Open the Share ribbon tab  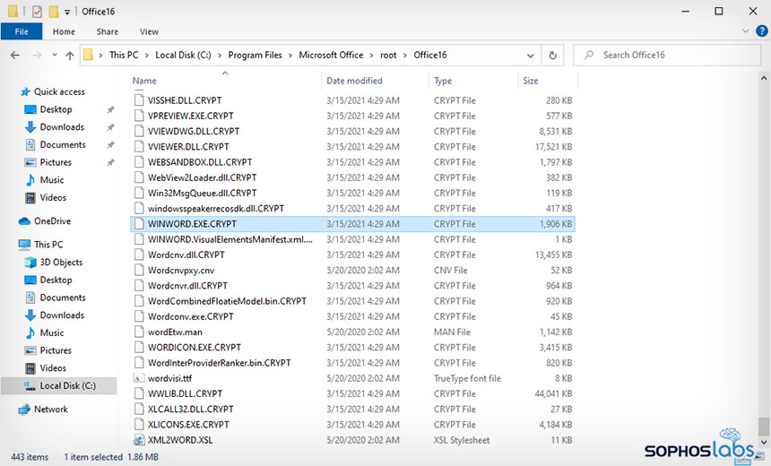[108, 31]
